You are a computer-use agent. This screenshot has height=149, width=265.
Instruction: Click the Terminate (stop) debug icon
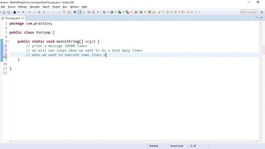[x=39, y=12]
